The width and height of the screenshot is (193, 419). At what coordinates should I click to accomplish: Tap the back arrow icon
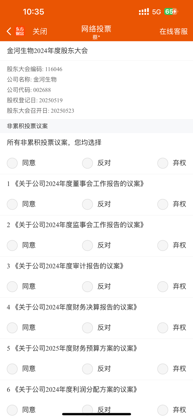[9, 31]
